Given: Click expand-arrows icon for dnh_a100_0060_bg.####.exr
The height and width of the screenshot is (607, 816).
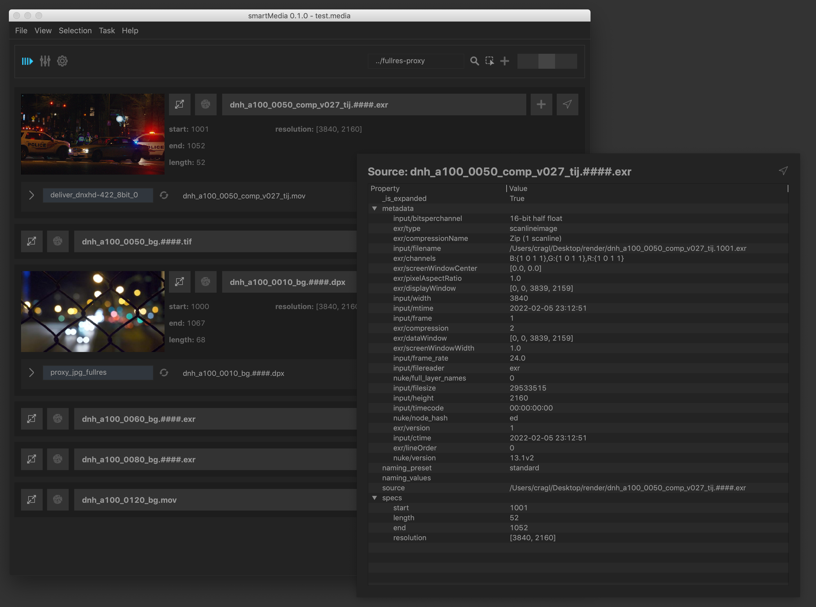Looking at the screenshot, I should coord(32,419).
